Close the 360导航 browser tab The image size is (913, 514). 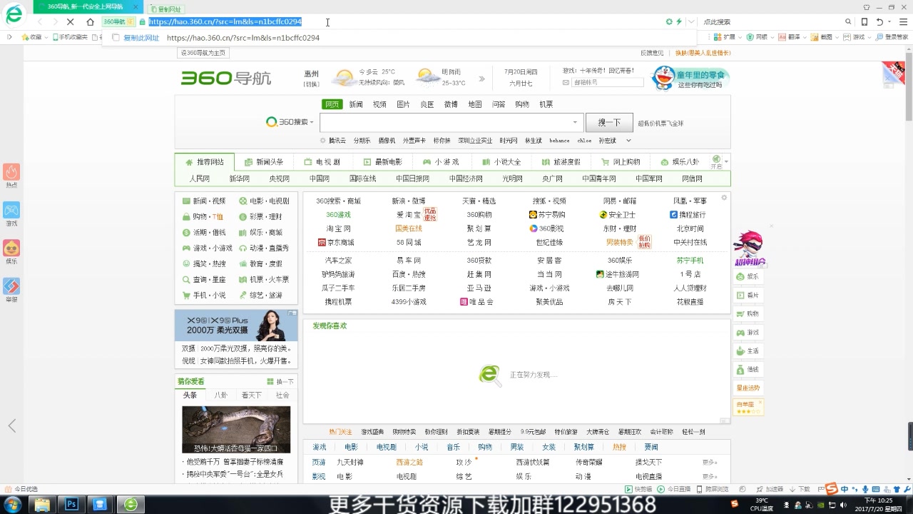136,6
